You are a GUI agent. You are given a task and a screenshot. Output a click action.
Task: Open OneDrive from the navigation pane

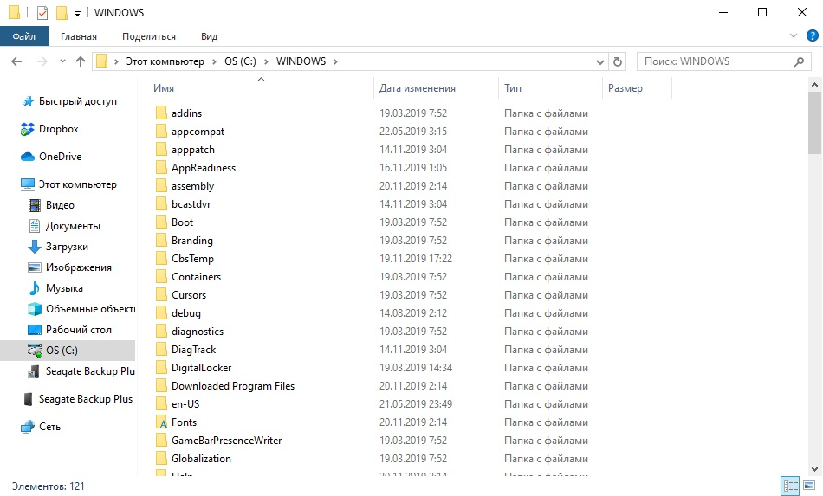click(x=28, y=157)
